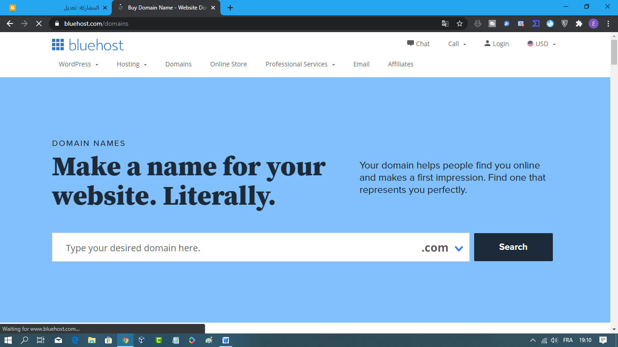
Task: Click the gray download arrow extension icon
Action: [x=478, y=23]
